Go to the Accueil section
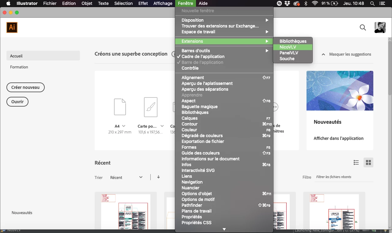392x233 pixels. [x=43, y=56]
